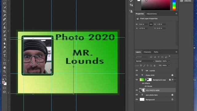The height and width of the screenshot is (111, 197).
Task: Select the Rectangle shape tool
Action: [x=5, y=63]
